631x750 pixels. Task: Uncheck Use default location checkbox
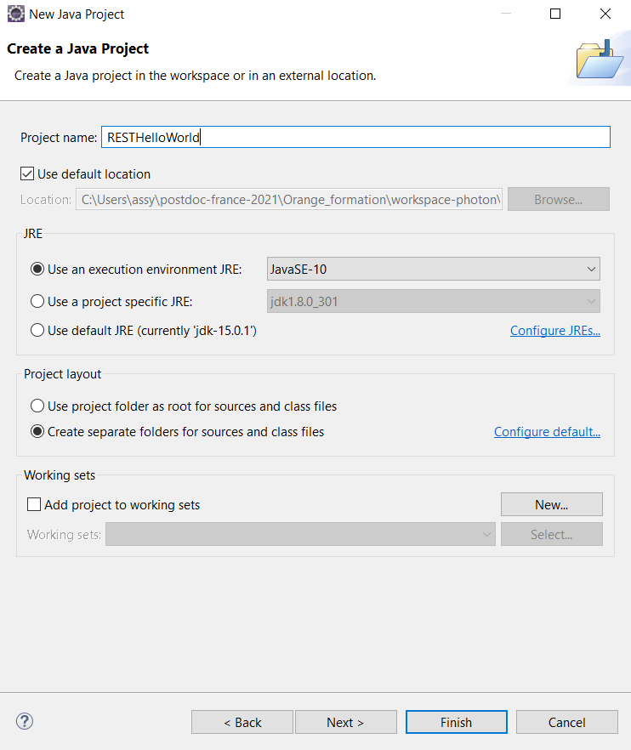click(27, 174)
